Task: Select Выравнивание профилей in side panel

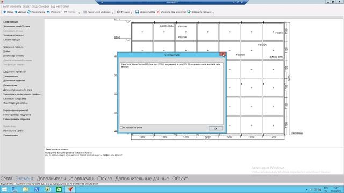Action: (x=16, y=110)
